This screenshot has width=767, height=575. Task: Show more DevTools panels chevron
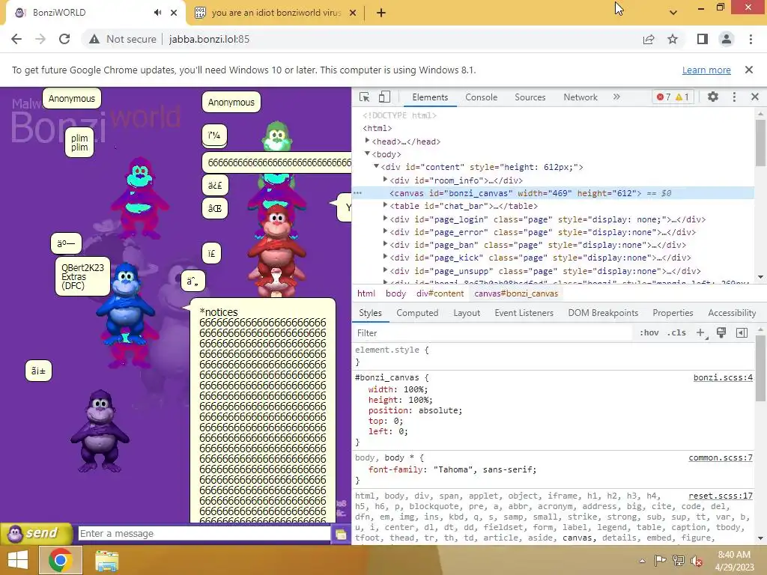pyautogui.click(x=616, y=97)
